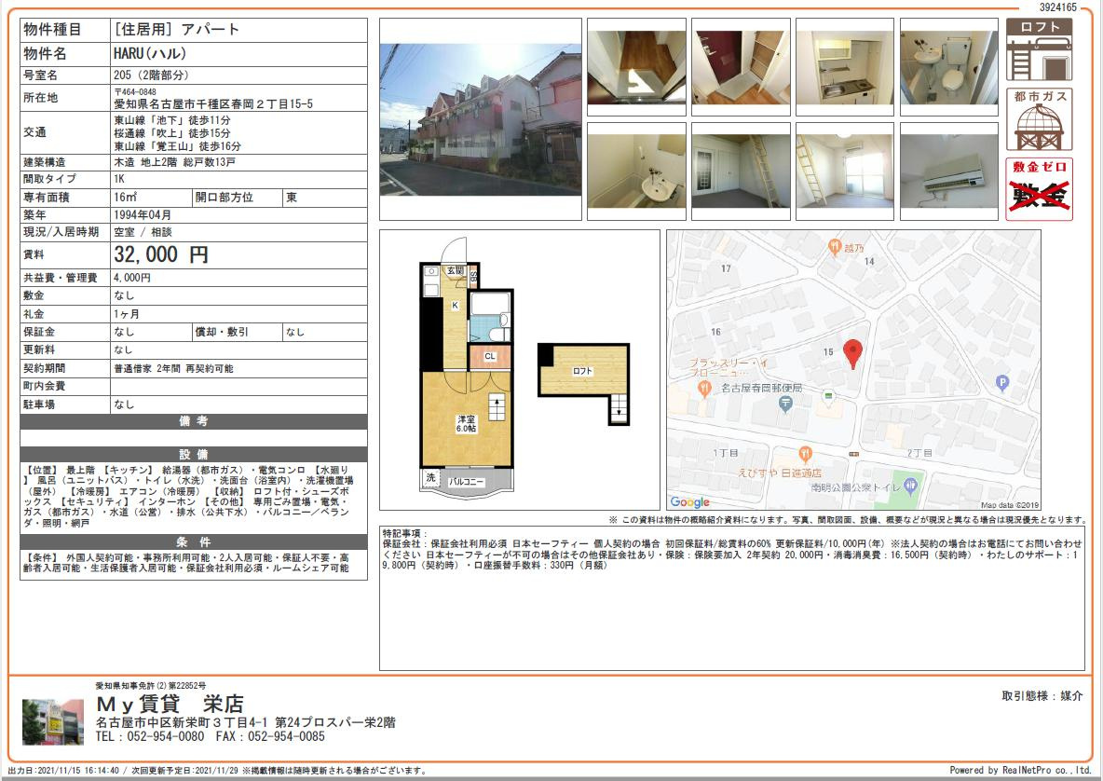Click the loft floor plan diagram
The image size is (1103, 781).
click(x=584, y=383)
